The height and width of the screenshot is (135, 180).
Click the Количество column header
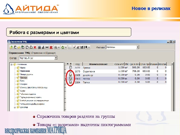coord(119,64)
